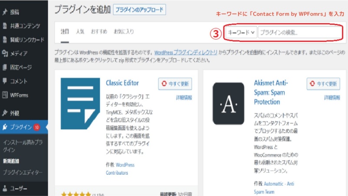Click the Classic Editor plugin title
This screenshot has height=196, width=348.
pyautogui.click(x=122, y=83)
